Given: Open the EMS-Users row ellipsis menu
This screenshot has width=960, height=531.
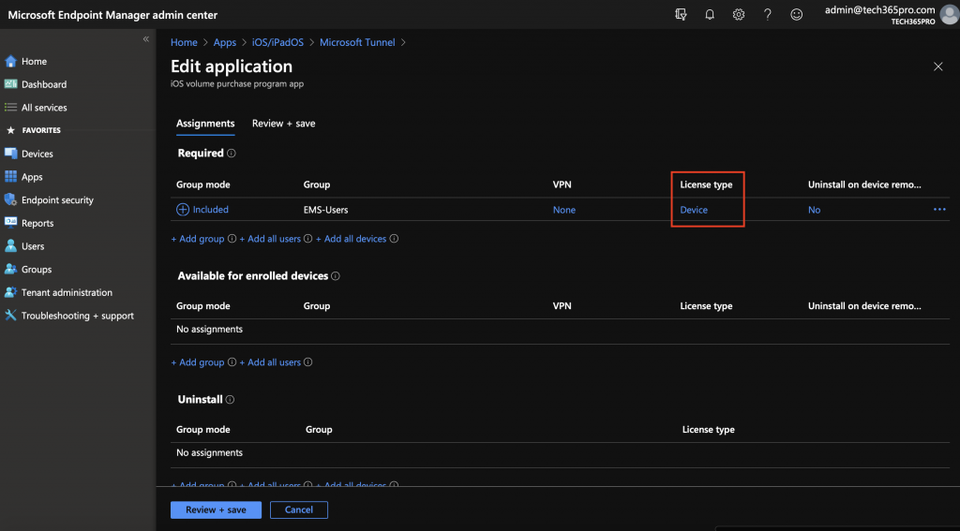Looking at the screenshot, I should (x=939, y=210).
